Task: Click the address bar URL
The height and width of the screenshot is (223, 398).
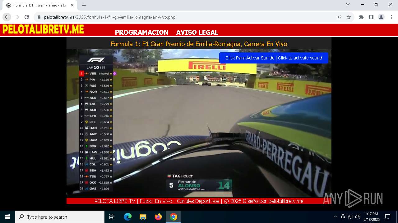Action: (110, 17)
